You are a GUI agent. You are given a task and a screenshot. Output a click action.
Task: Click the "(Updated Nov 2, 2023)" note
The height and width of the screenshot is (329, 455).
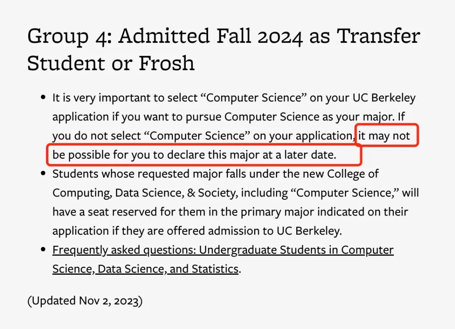85,301
